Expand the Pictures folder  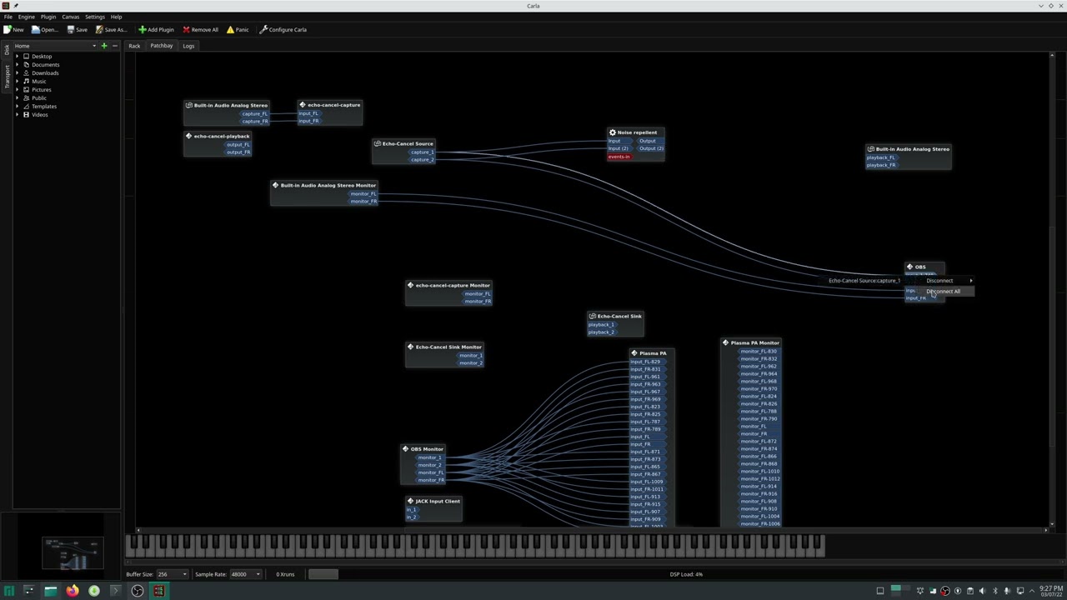pos(18,90)
